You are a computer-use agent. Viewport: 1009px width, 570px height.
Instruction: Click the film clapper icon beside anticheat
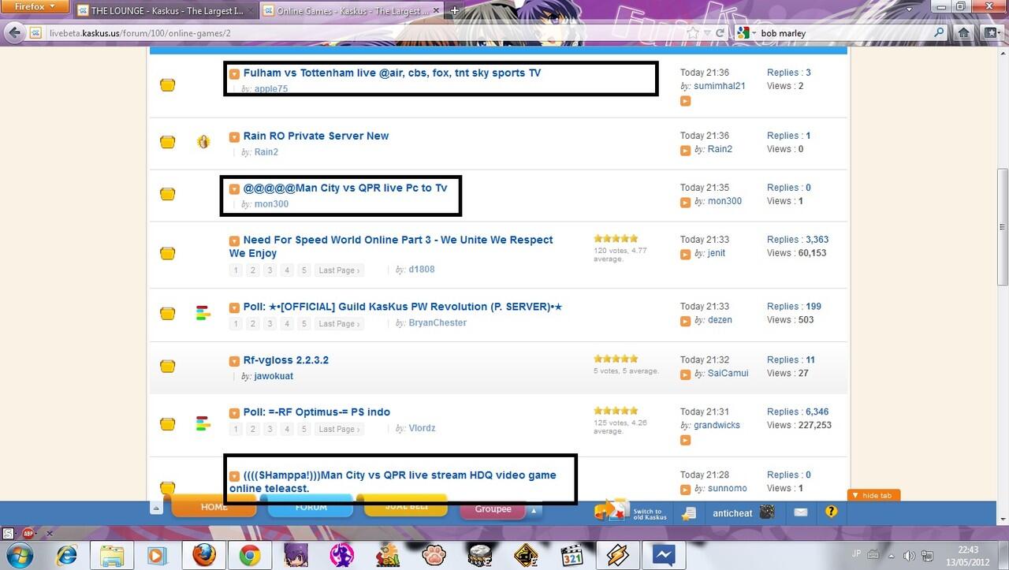click(766, 512)
